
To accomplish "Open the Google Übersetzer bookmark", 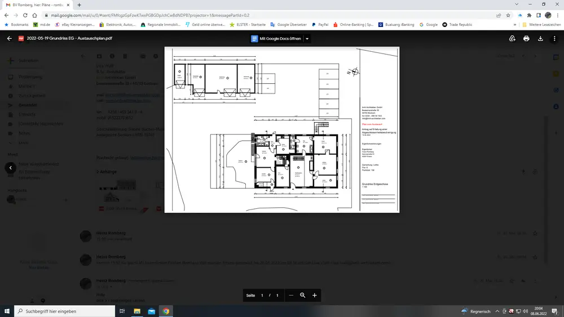I will 289,25.
